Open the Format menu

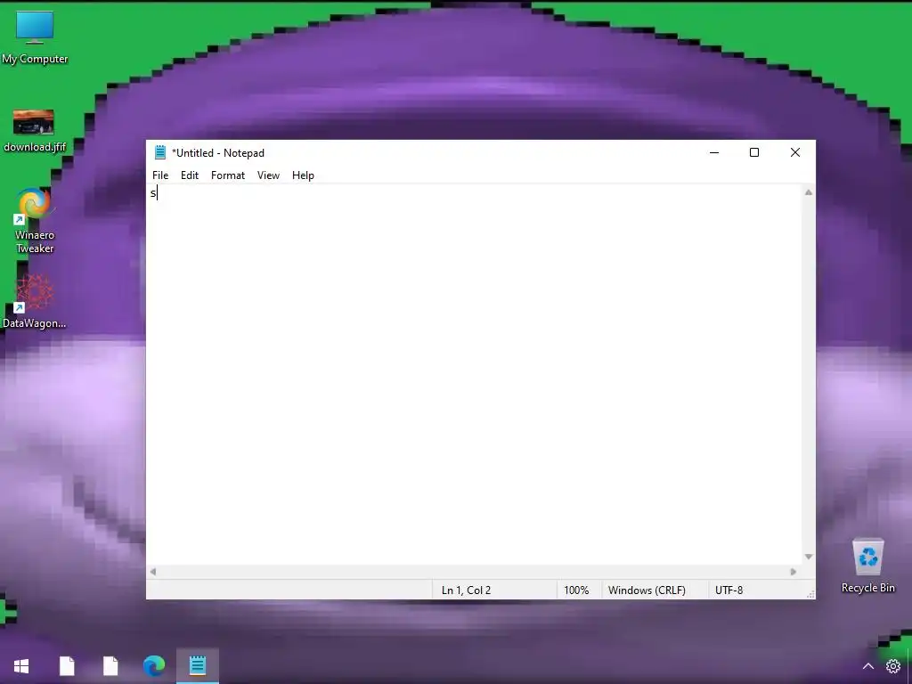pyautogui.click(x=227, y=175)
